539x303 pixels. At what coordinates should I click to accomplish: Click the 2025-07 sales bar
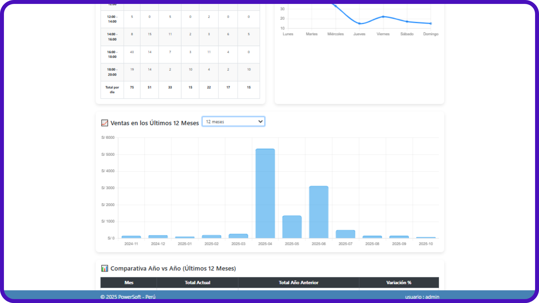345,234
